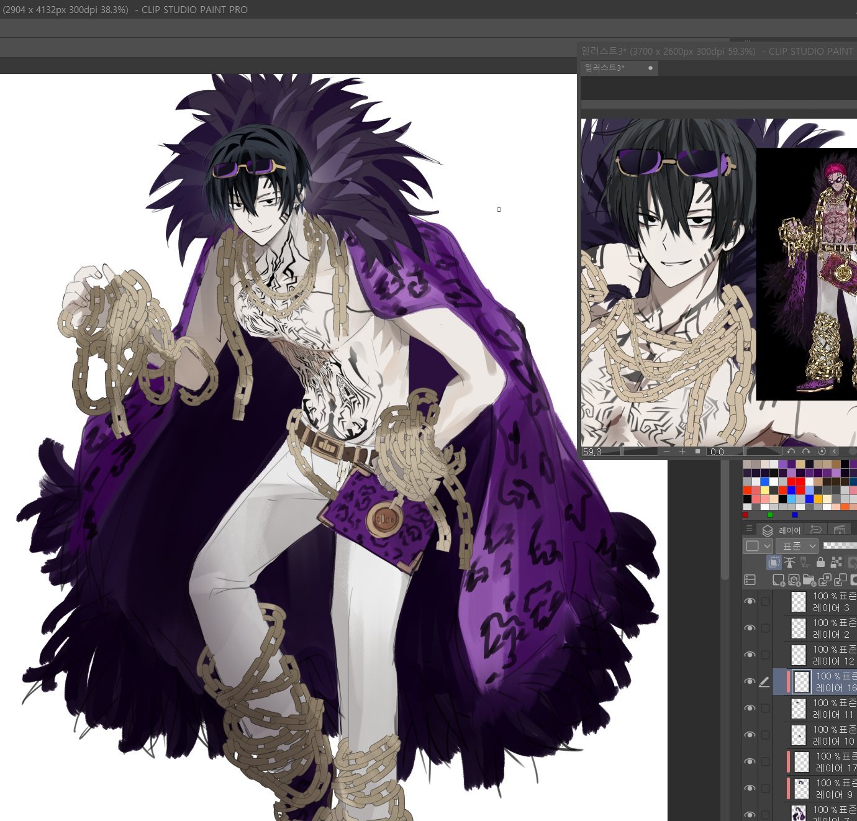857x821 pixels.
Task: Tick the selection checkbox for 레이어 9
Action: [765, 788]
